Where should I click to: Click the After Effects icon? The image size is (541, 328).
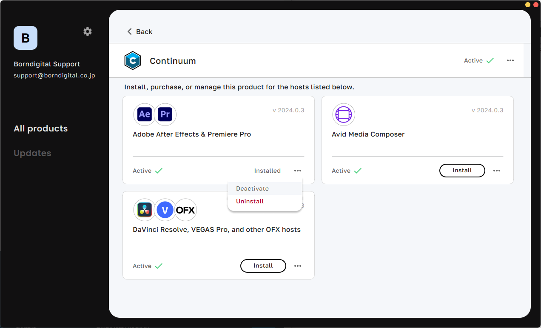coord(145,114)
